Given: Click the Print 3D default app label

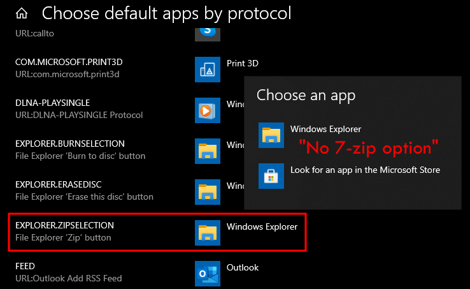Looking at the screenshot, I should pyautogui.click(x=243, y=63).
